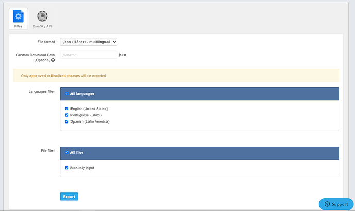Switch to the OneSky API icon
This screenshot has height=211, width=355.
[x=42, y=16]
